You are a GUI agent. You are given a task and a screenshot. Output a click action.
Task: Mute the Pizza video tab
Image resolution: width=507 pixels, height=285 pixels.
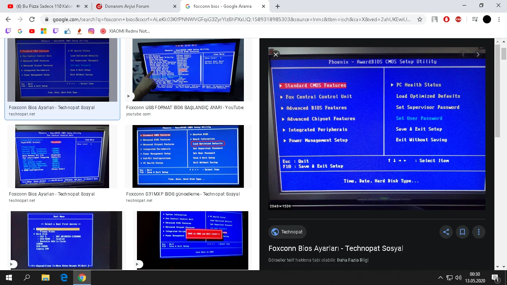78,6
